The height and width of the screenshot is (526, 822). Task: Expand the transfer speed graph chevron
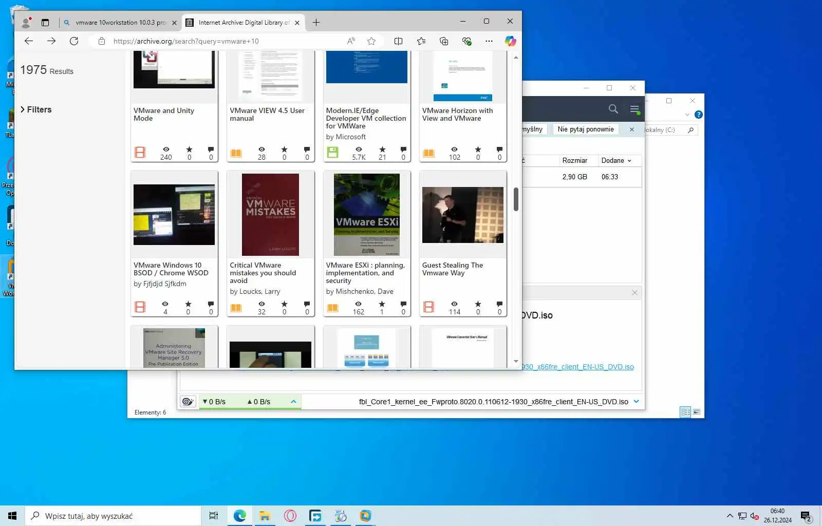pos(293,402)
